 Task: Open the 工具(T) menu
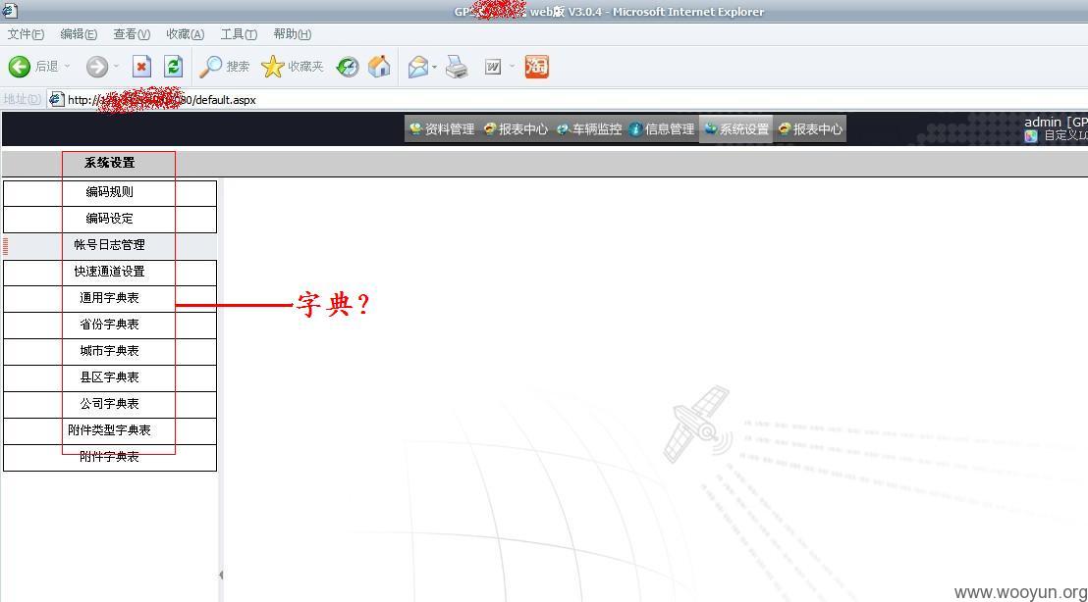(x=239, y=34)
